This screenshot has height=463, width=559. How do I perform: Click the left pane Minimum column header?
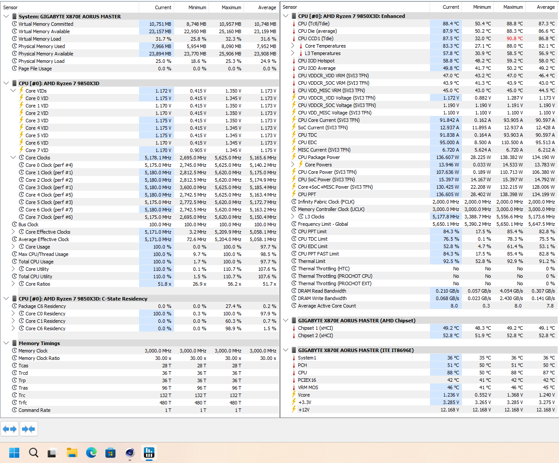[192, 7]
